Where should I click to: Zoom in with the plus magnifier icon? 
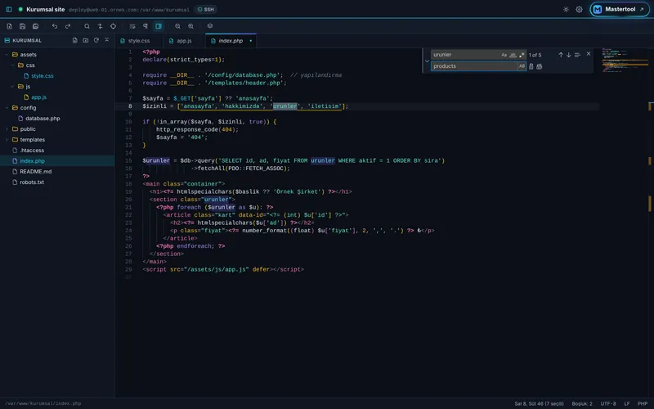(190, 26)
